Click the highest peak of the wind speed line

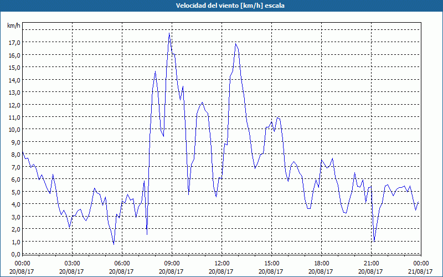(x=169, y=33)
